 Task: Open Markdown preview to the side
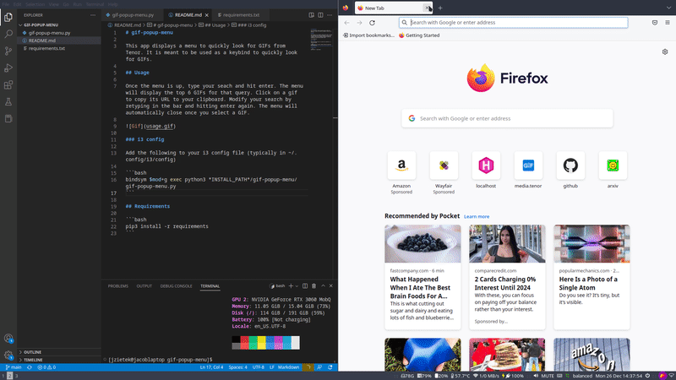311,15
